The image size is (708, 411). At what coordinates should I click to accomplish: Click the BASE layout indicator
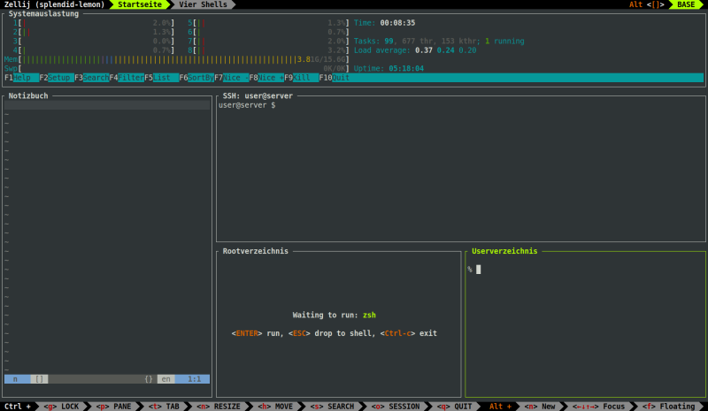coord(686,4)
